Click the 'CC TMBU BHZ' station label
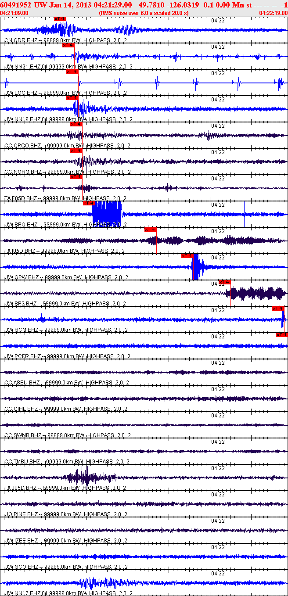Viewport: 288px width, 596px height. coord(22,462)
